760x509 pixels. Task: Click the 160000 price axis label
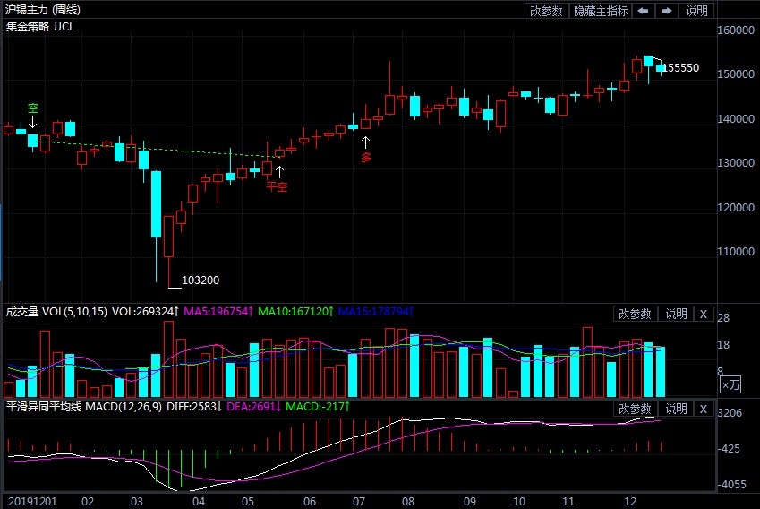(x=735, y=30)
